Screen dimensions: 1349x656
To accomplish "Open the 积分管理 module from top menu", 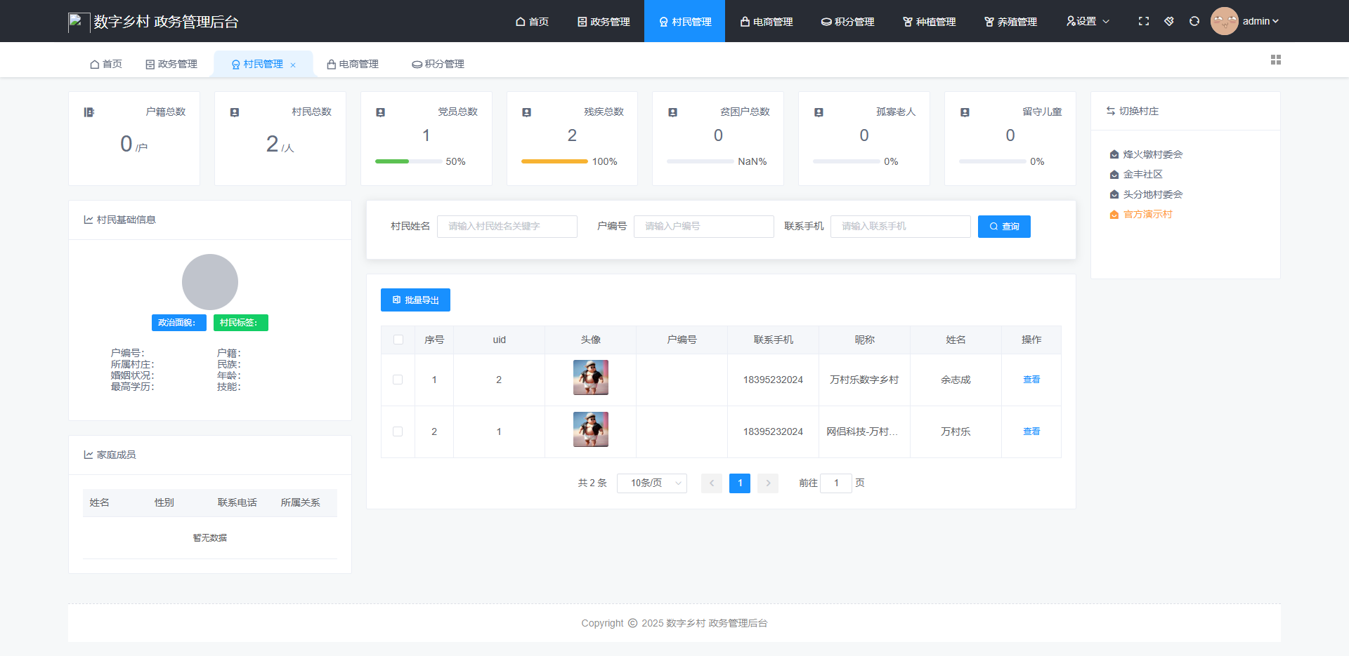I will point(847,21).
